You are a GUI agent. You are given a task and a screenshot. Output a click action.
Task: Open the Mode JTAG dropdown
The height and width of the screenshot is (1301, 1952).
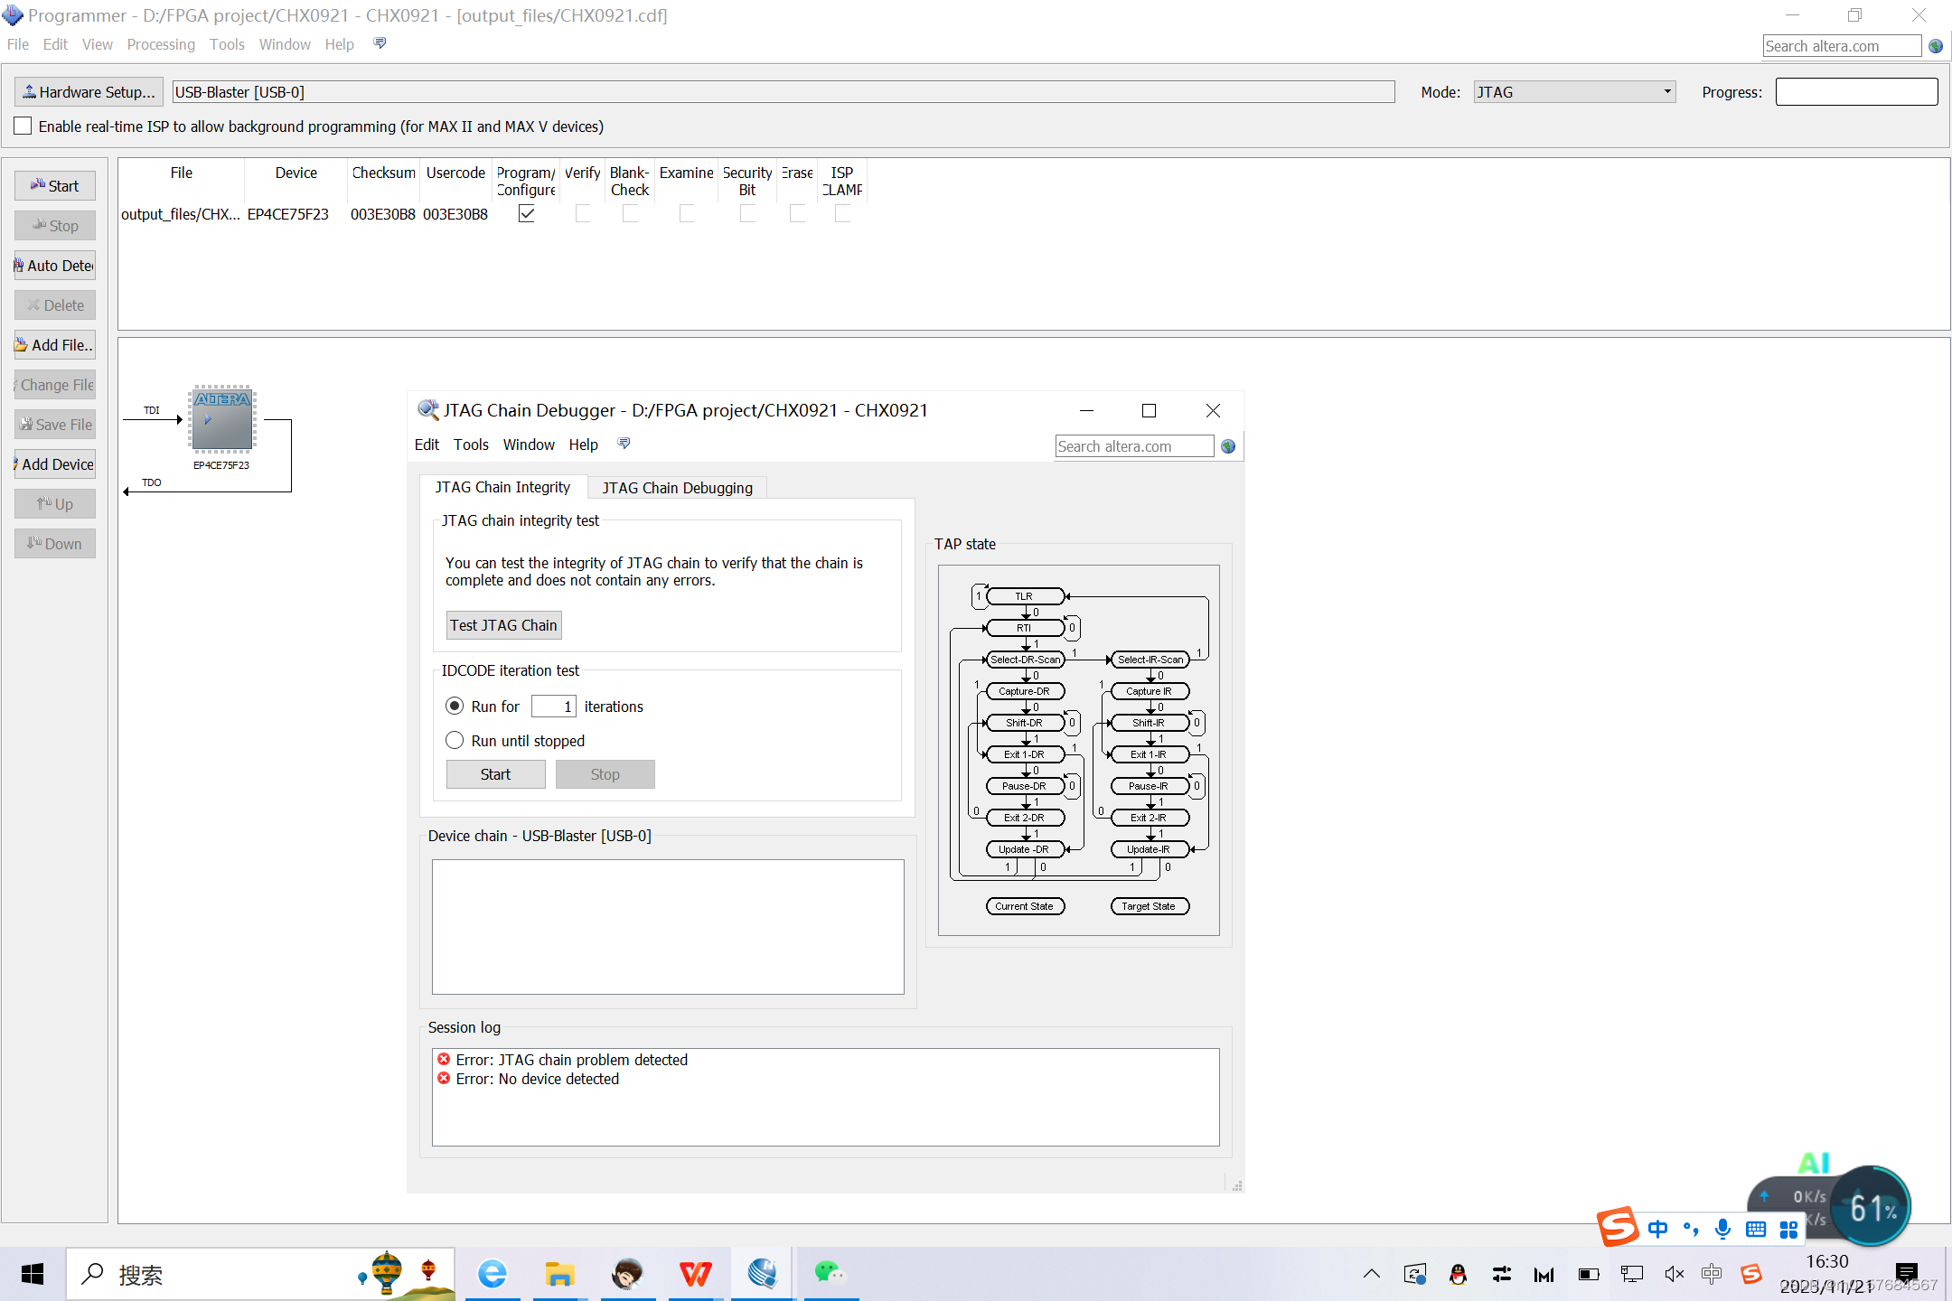tap(1574, 92)
